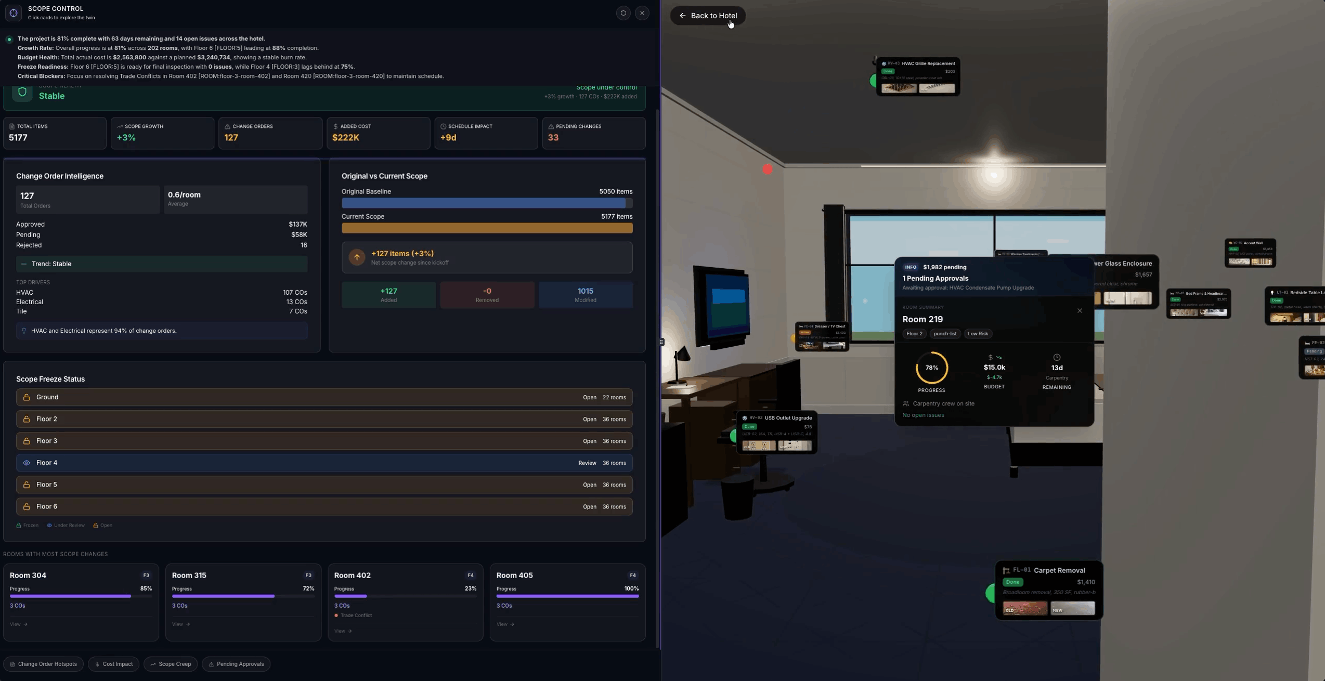The image size is (1325, 681).
Task: Toggle the lock icon on the Ground floor row
Action: [x=27, y=397]
